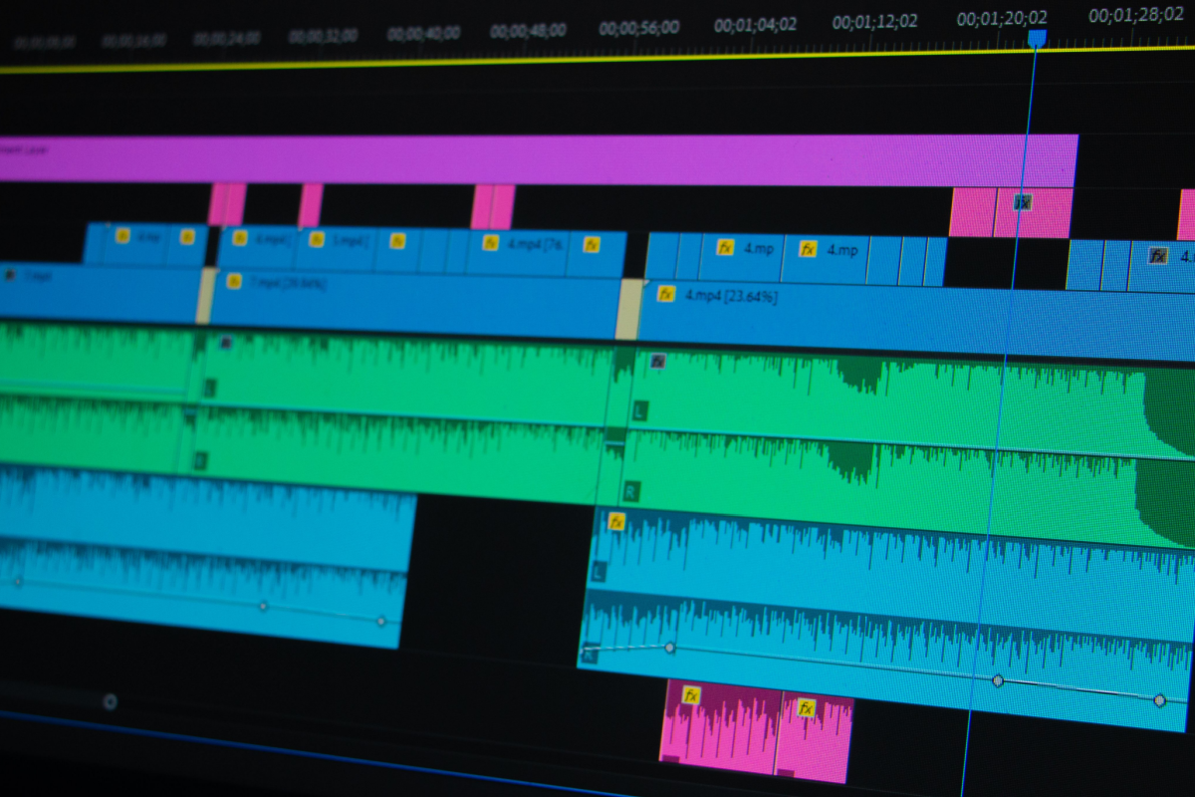Click the middle volume keyframe on the left cyan audio clip
This screenshot has height=797, width=1195.
(x=263, y=606)
